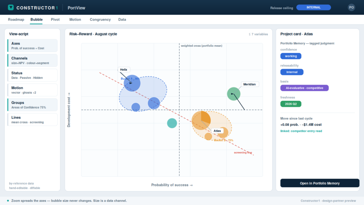Viewport: 364px width, 205px height.
Task: Go to the Congruency tab
Action: [x=100, y=19]
